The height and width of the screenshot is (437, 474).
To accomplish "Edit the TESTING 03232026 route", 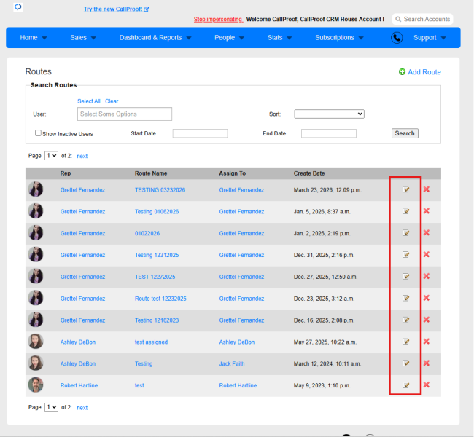I will tap(405, 189).
